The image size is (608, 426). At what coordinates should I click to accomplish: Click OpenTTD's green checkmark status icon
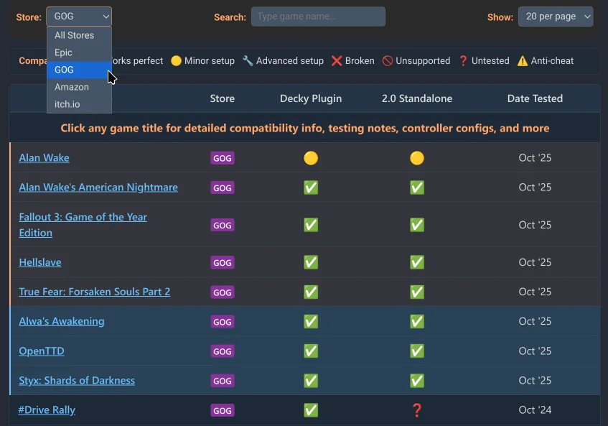pos(311,351)
